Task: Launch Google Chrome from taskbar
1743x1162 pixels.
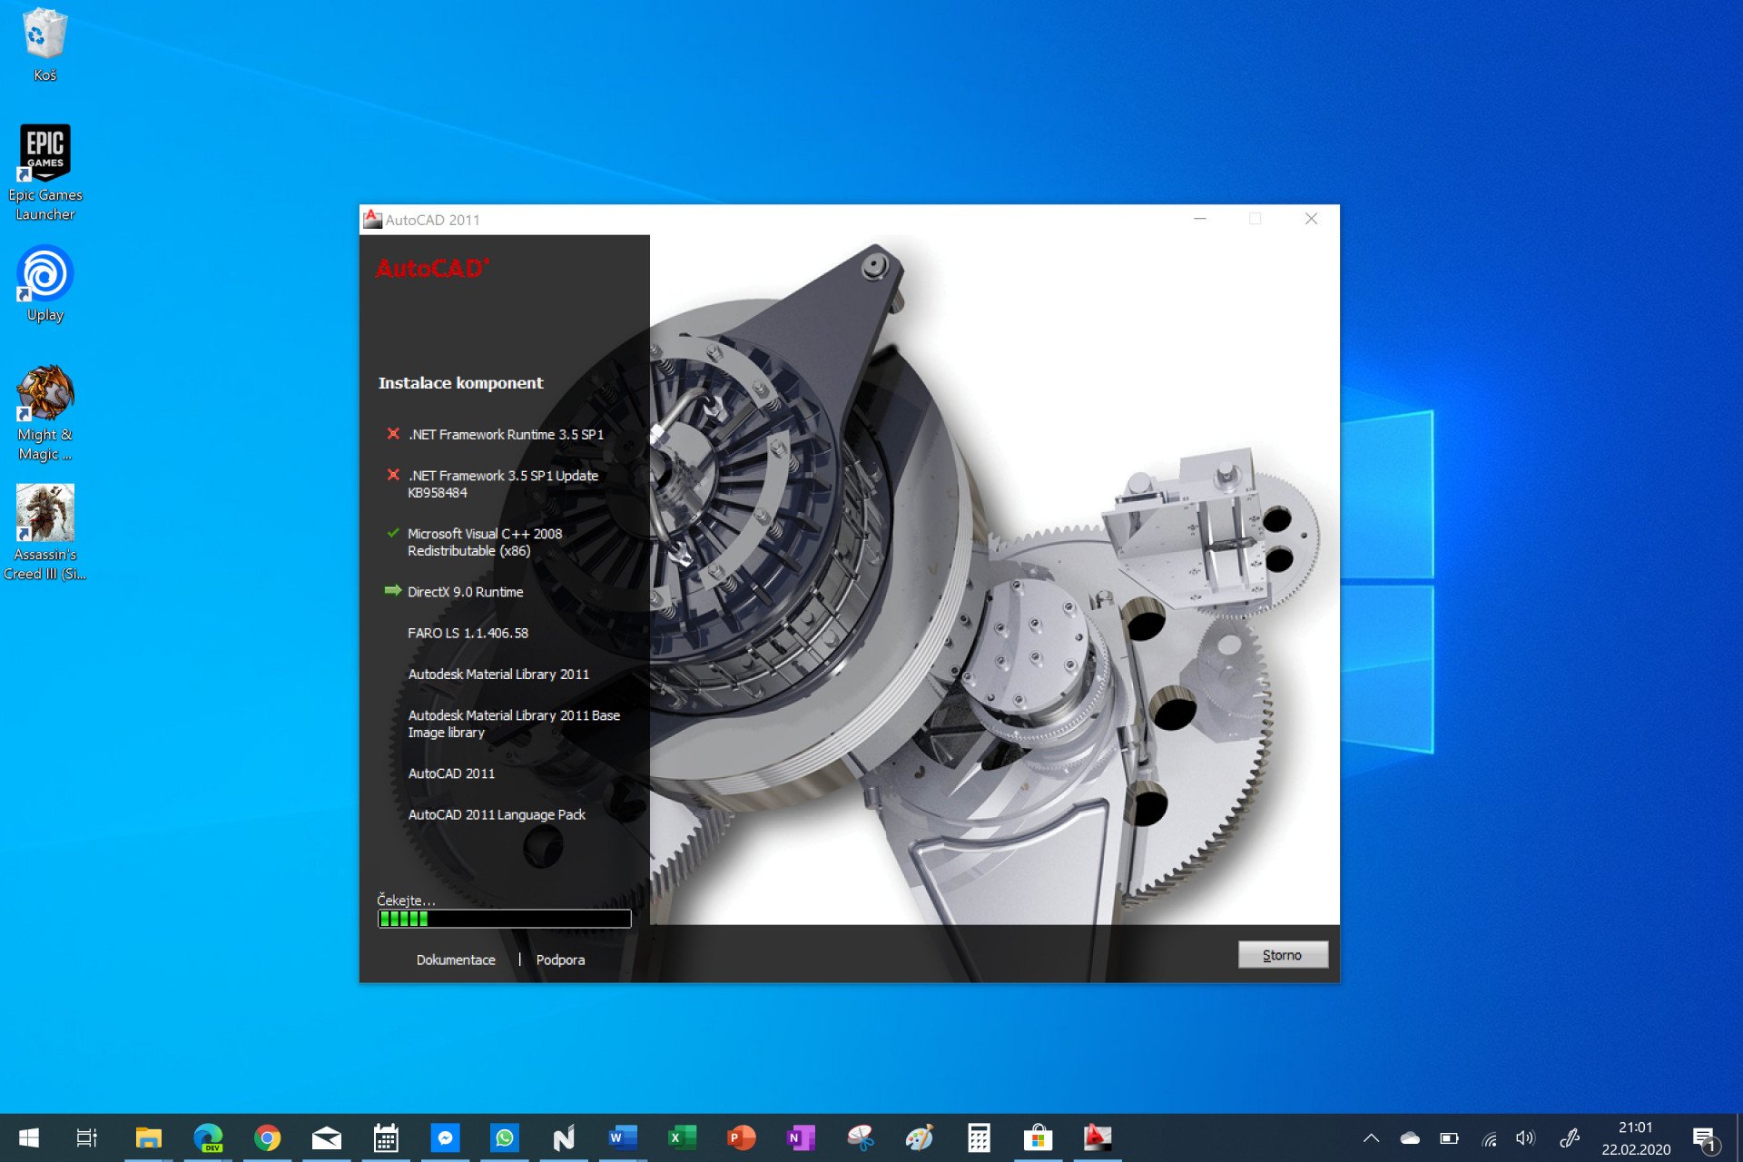Action: click(x=267, y=1137)
